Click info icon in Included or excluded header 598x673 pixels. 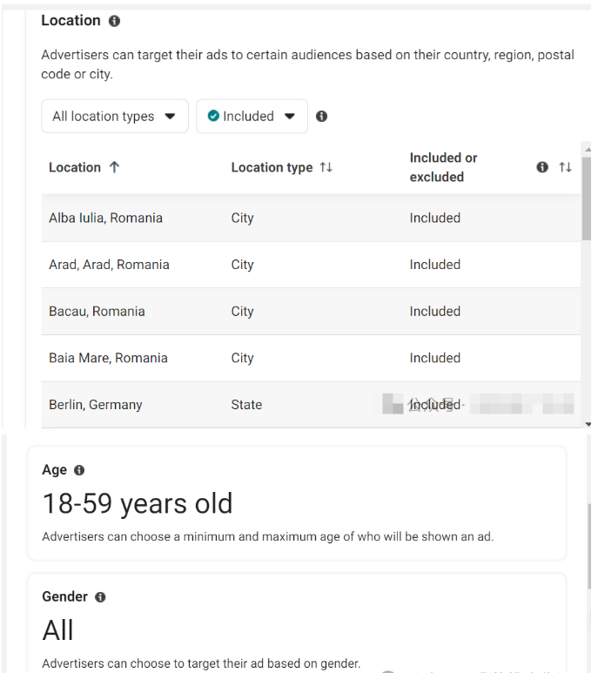click(x=542, y=167)
